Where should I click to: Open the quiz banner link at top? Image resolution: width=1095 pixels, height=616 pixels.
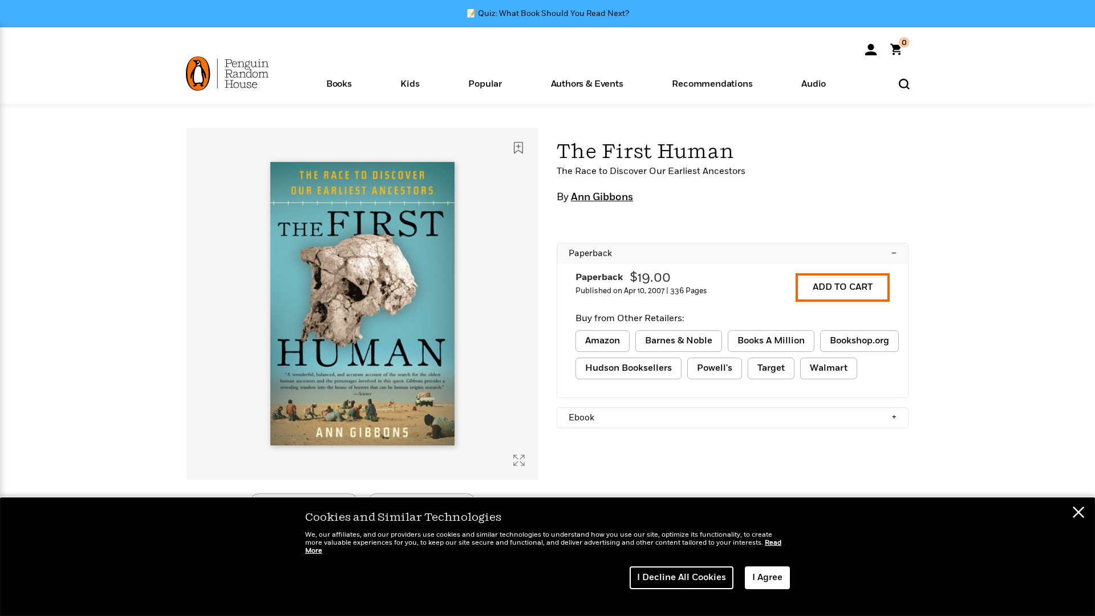(x=547, y=14)
